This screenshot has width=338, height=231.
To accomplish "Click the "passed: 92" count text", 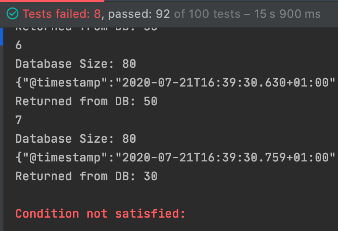I will coord(139,14).
